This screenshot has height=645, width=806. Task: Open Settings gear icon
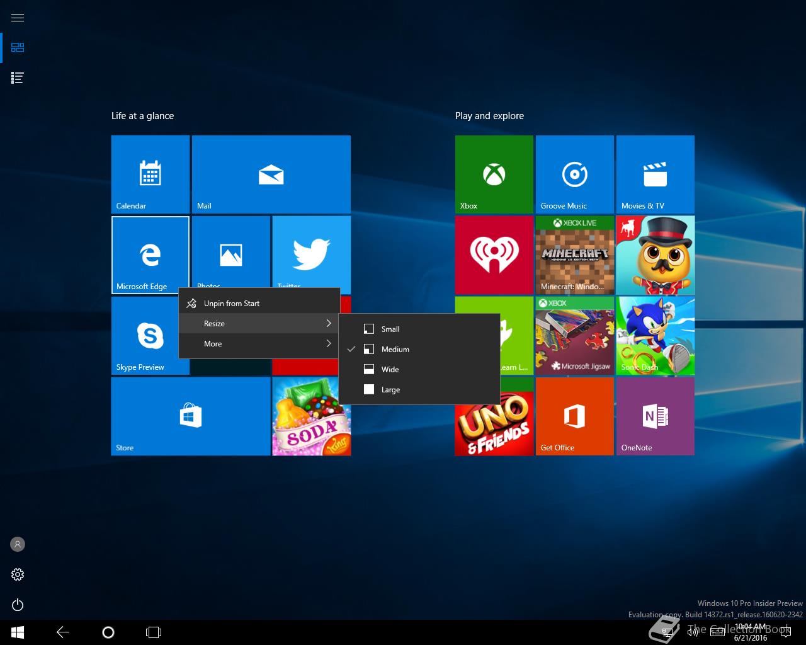pos(18,574)
